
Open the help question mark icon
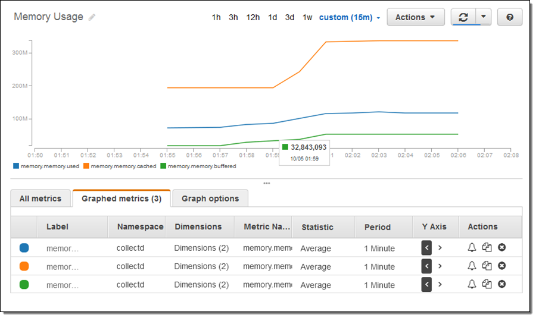click(510, 17)
